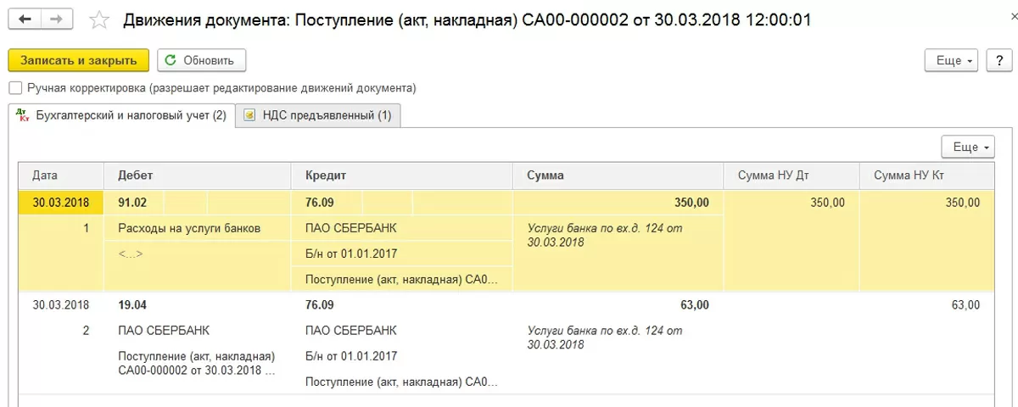Click the forward navigation arrow

[x=54, y=19]
